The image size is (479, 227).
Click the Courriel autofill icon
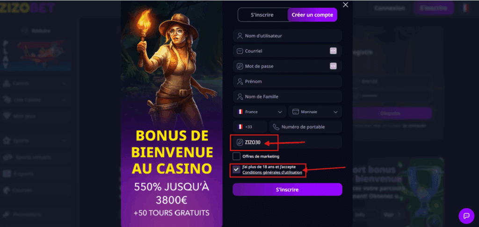click(x=333, y=51)
